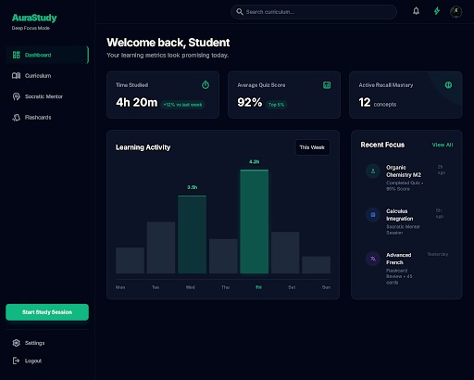The width and height of the screenshot is (474, 380).
Task: Select the Friday 4.2h bar
Action: [x=255, y=222]
